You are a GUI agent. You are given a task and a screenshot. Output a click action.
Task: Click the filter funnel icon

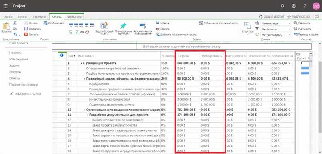[x=257, y=29]
